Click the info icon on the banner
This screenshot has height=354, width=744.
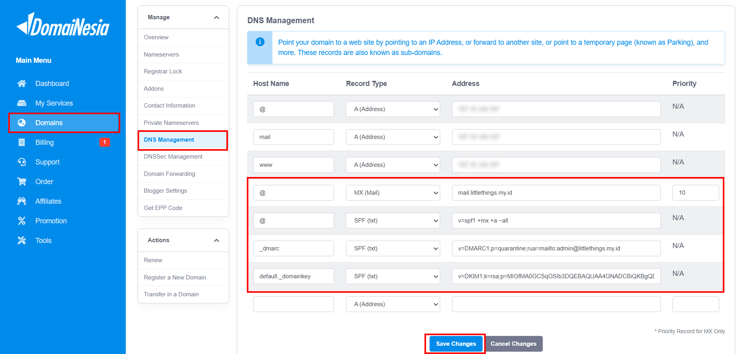[260, 42]
